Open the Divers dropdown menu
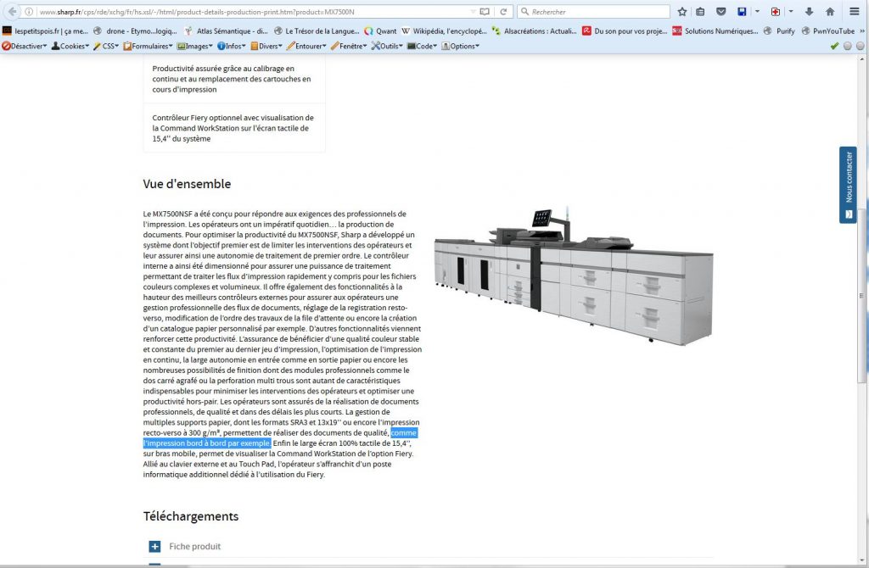The image size is (869, 568). (x=266, y=46)
